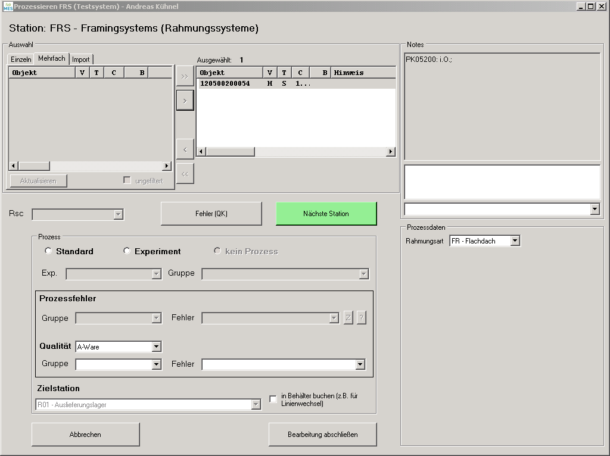Click the single right arrow transfer button
This screenshot has height=456, width=610.
(185, 101)
